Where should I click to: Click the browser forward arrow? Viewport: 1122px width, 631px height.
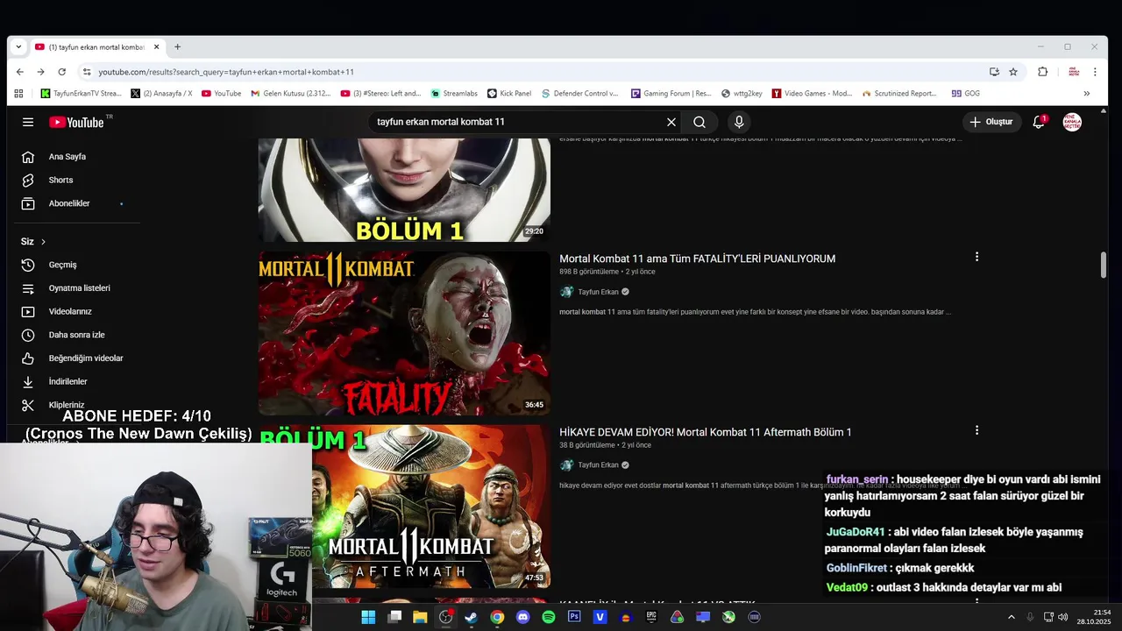[40, 72]
